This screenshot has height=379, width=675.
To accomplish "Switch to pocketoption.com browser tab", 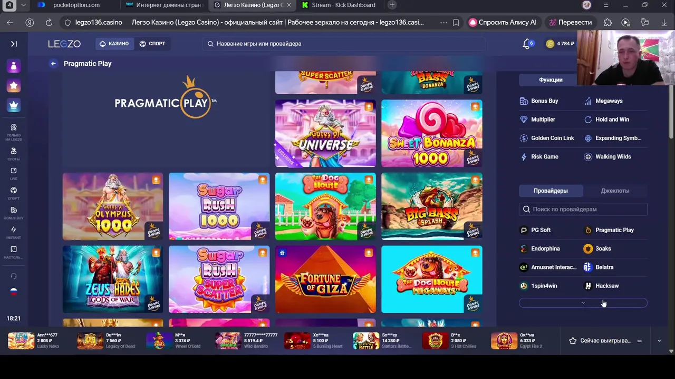I will click(76, 5).
